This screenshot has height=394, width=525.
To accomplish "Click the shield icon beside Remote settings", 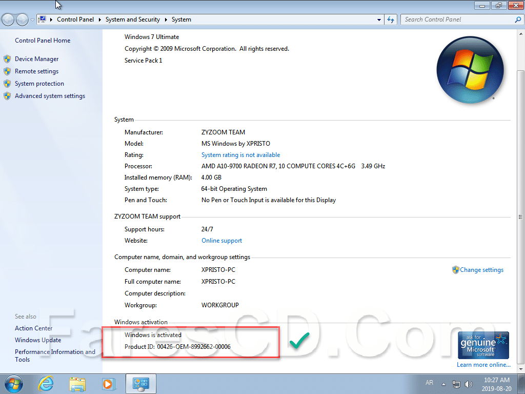I will pos(7,71).
